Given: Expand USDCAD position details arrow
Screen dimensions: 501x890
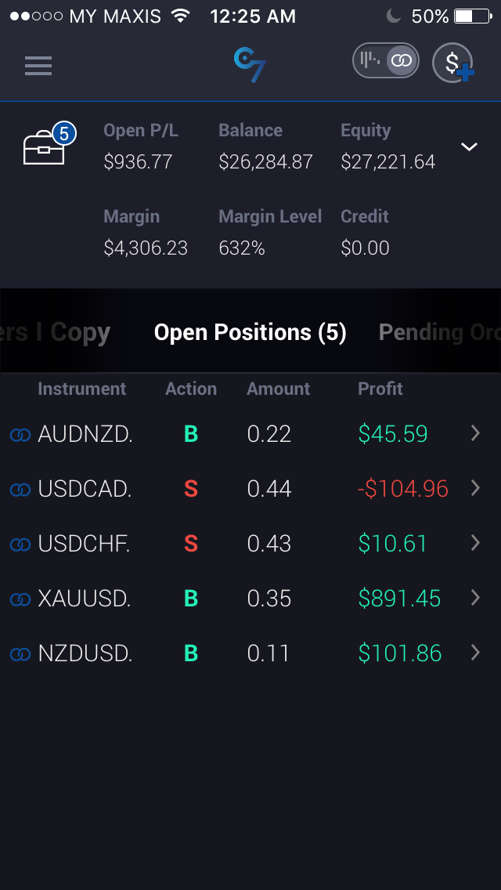Looking at the screenshot, I should (475, 488).
